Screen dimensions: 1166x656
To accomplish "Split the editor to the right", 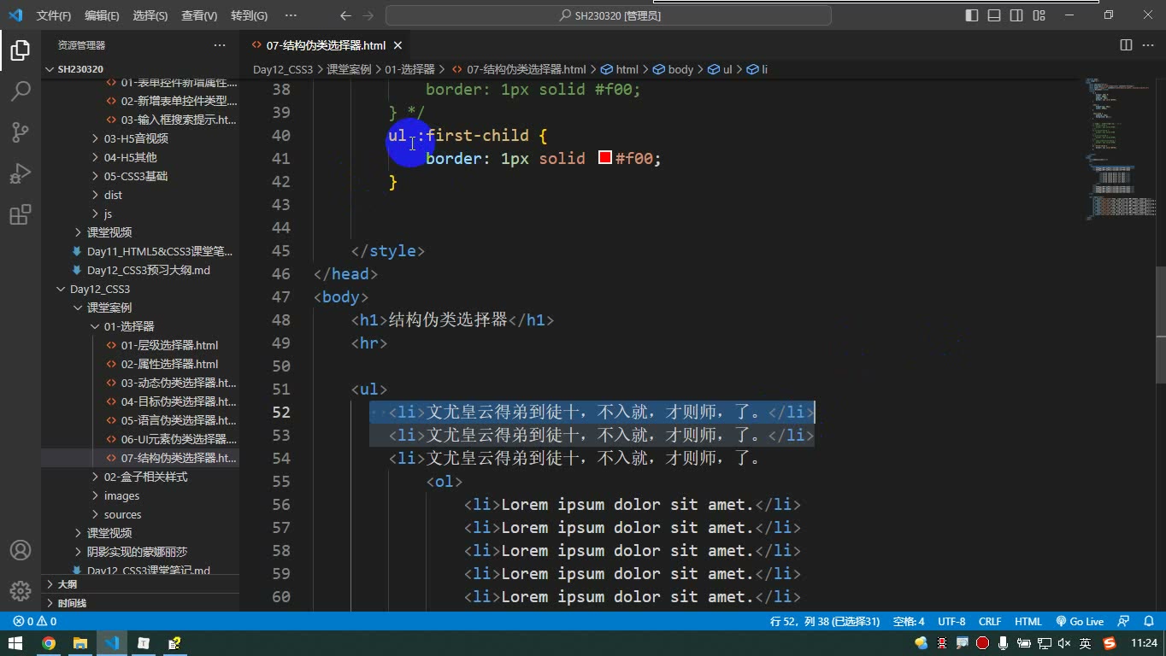I will tap(1126, 45).
